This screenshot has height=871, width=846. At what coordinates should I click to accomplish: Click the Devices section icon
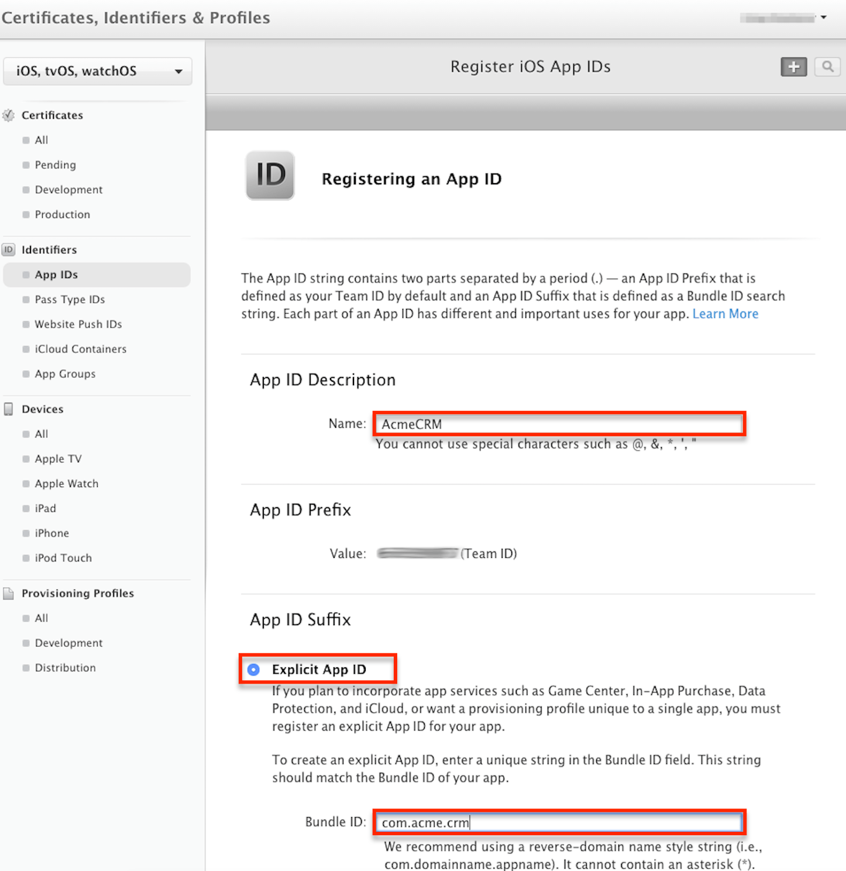[x=9, y=409]
